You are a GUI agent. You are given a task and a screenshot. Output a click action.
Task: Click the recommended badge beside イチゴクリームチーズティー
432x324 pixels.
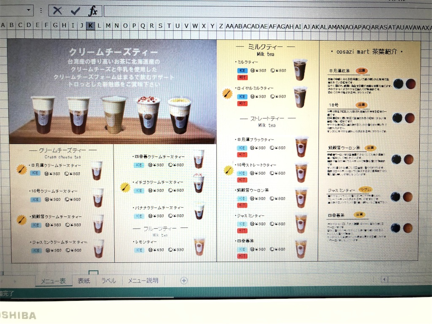coord(125,187)
